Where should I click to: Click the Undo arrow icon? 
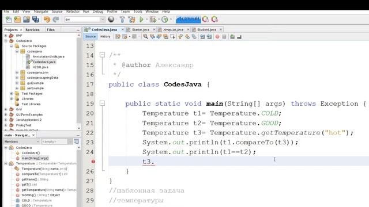(47, 20)
